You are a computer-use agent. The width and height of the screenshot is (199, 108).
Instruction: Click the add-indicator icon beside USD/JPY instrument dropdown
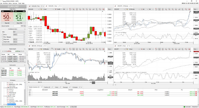127,49
